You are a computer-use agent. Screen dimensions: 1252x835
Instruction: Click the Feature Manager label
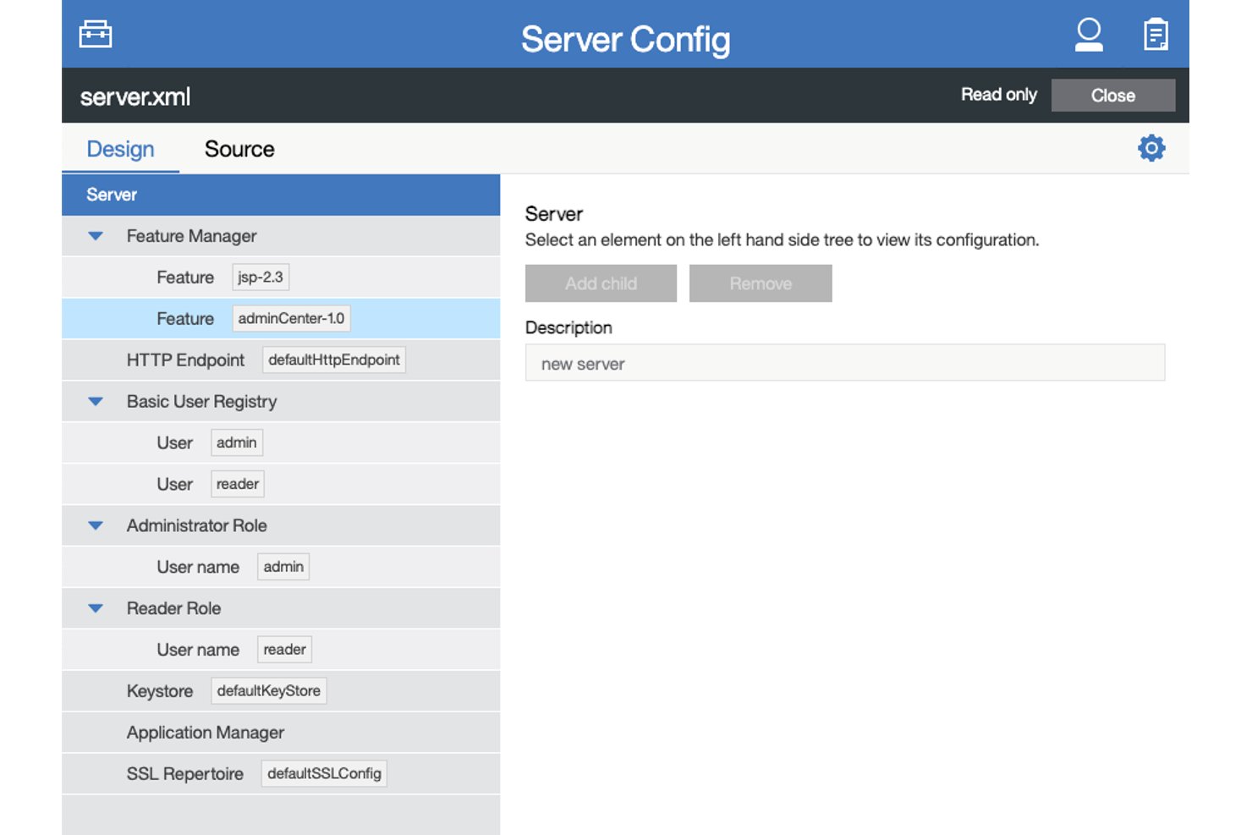[x=191, y=236]
